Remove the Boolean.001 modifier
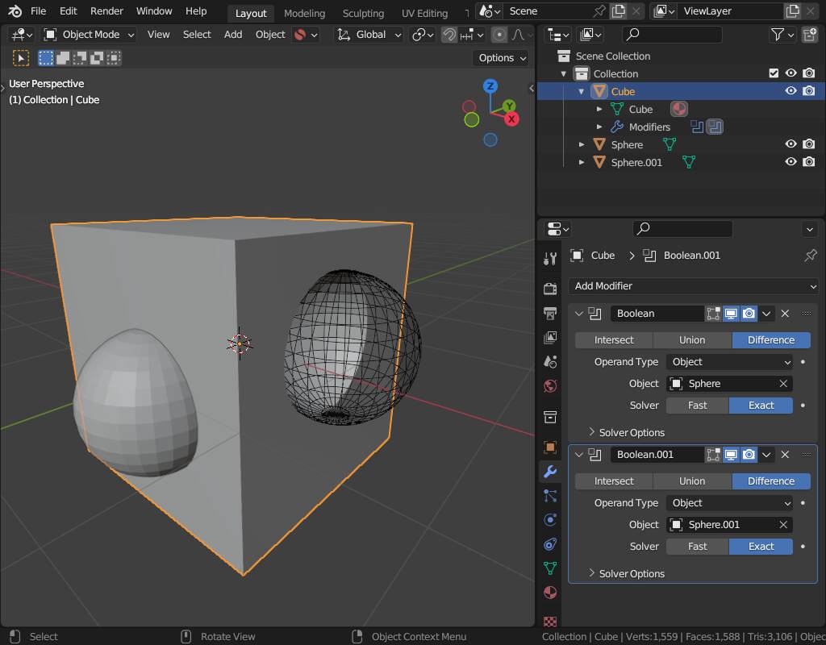The image size is (826, 645). tap(785, 455)
